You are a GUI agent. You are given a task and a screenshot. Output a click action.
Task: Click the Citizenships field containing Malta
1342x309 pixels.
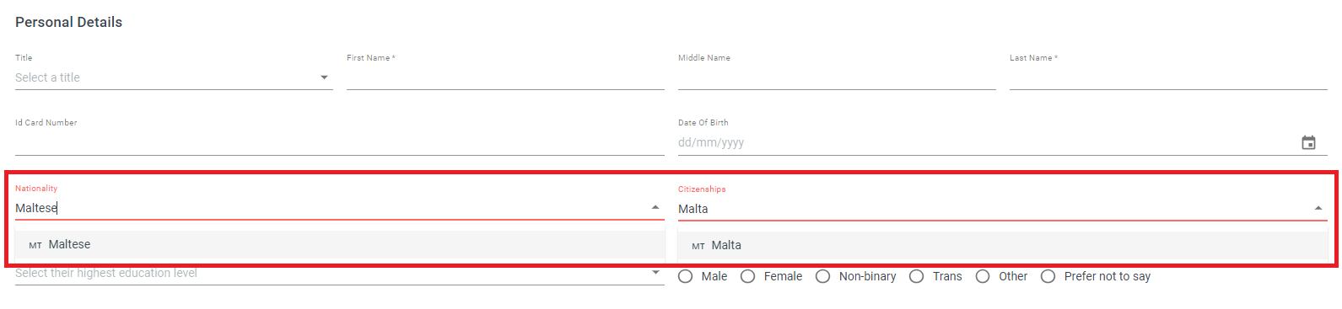(994, 209)
